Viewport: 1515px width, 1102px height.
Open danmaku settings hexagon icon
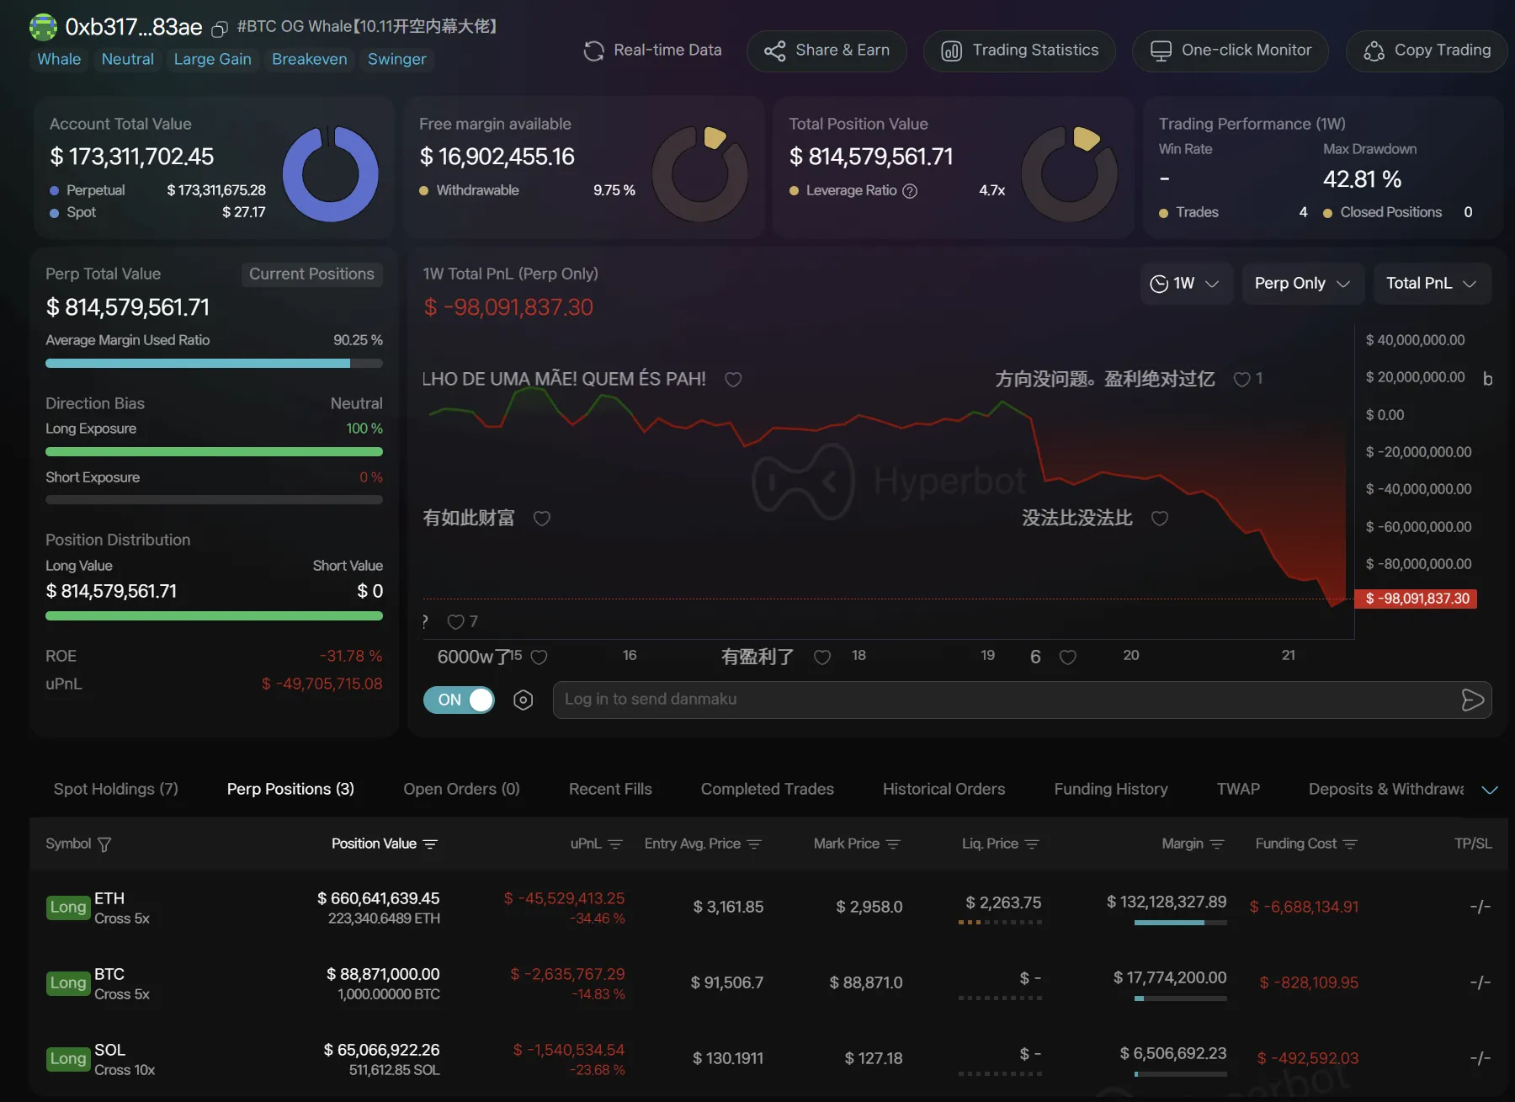pyautogui.click(x=523, y=700)
